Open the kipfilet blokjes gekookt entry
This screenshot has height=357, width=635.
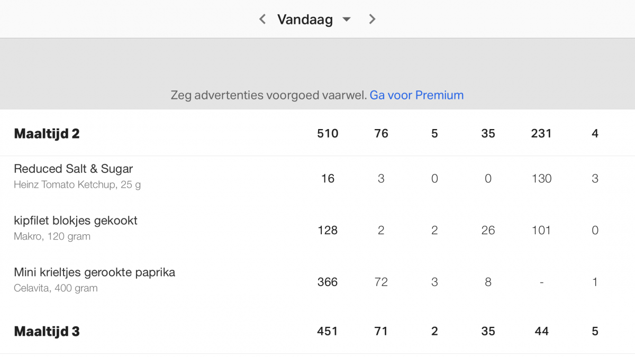point(76,221)
